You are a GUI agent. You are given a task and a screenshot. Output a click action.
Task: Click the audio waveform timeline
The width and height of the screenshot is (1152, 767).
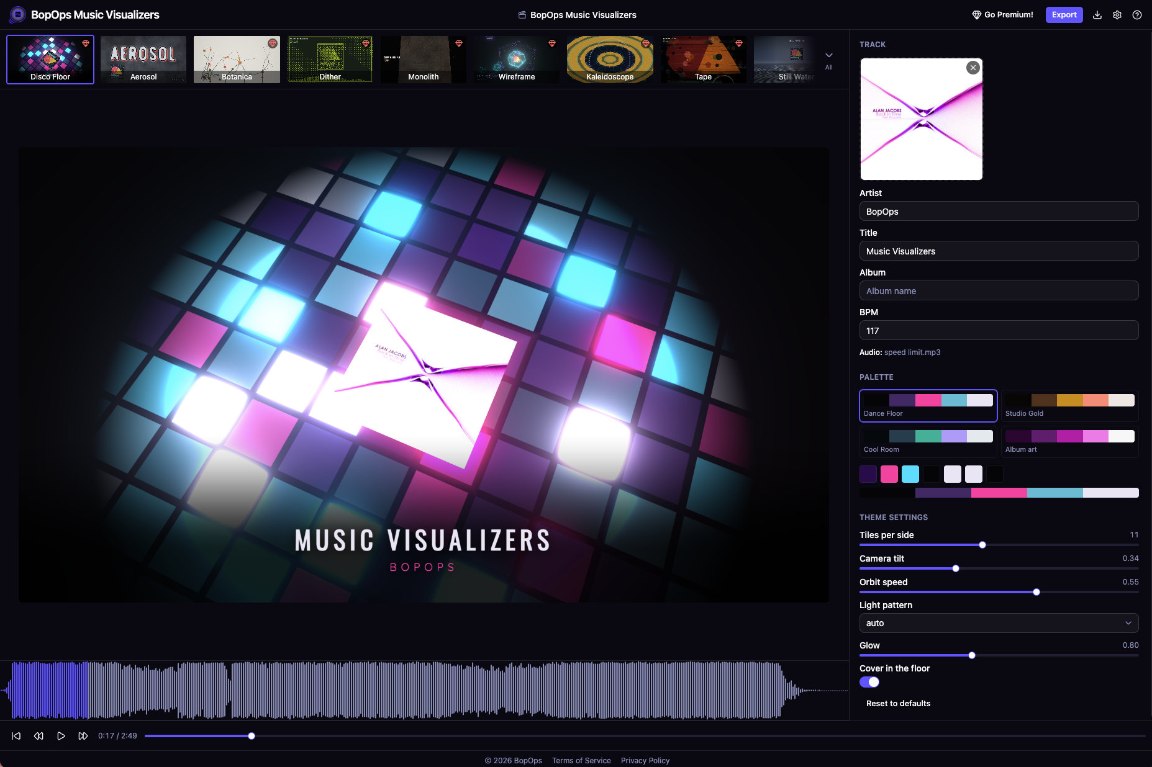click(x=424, y=690)
